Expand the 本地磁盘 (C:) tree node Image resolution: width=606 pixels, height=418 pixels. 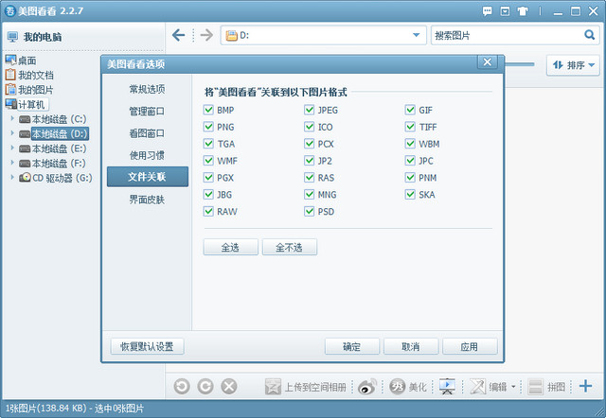point(12,119)
